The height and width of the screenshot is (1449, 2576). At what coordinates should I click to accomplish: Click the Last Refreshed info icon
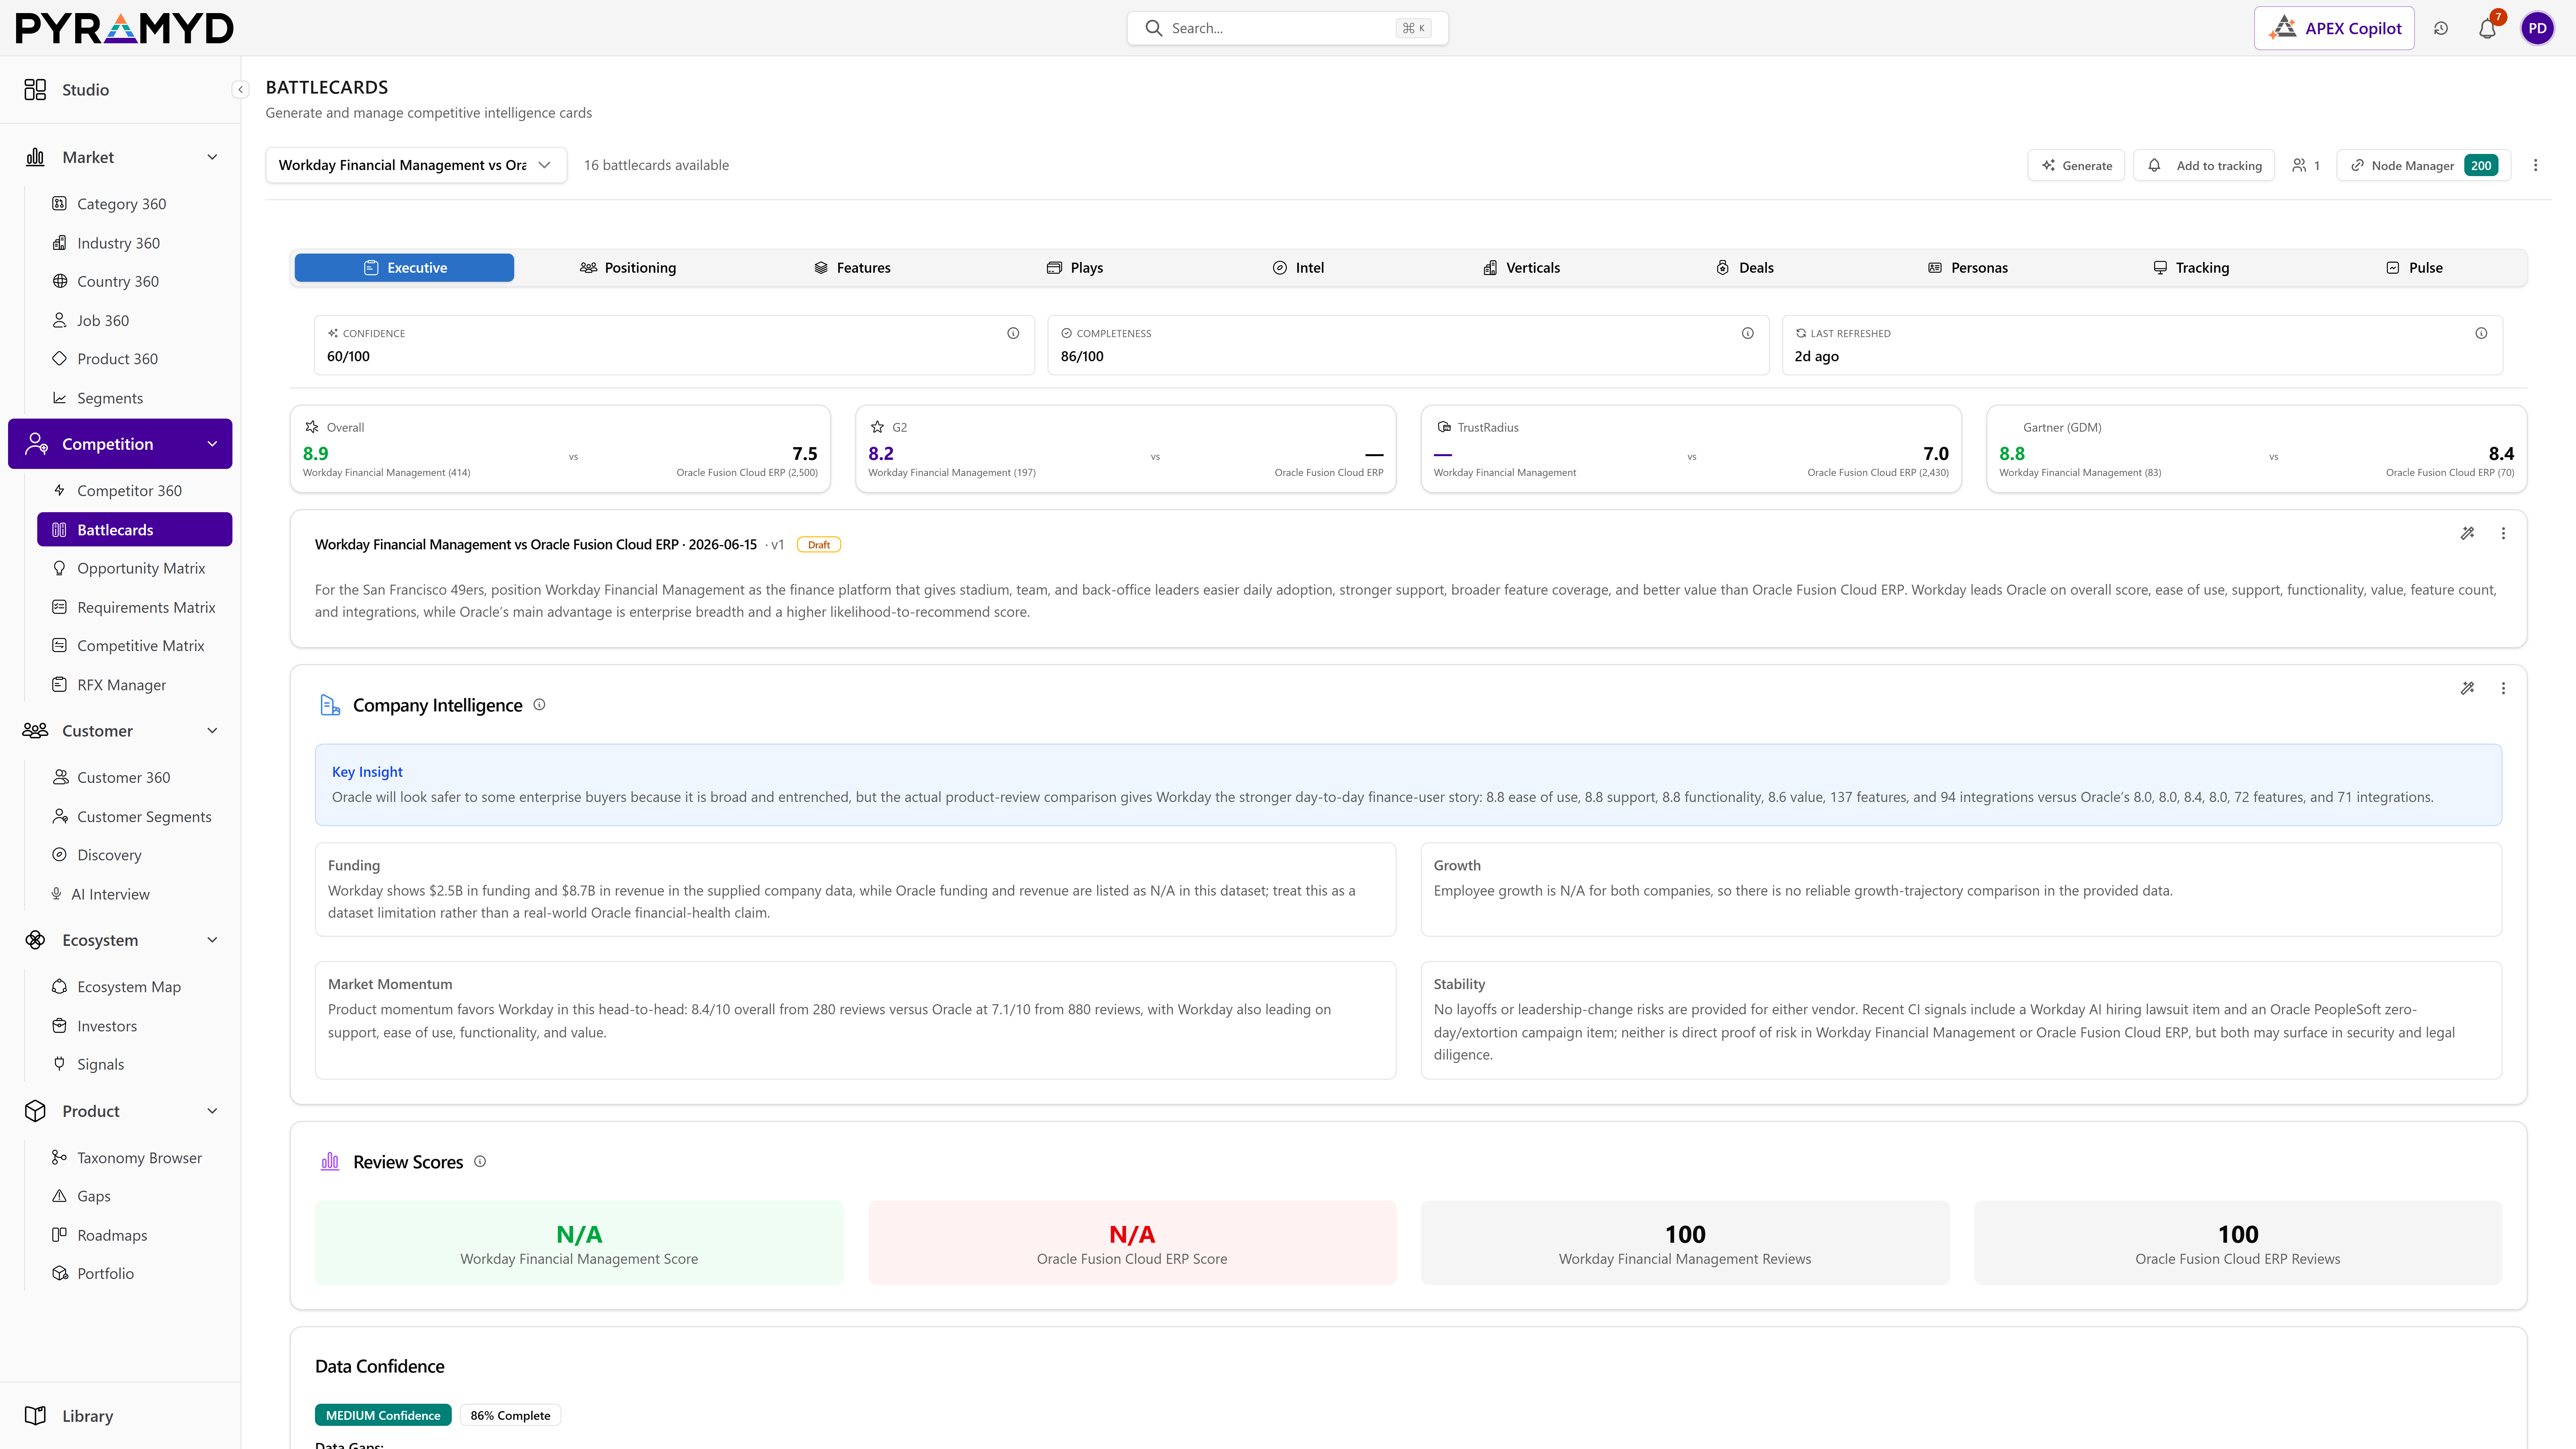pos(2481,333)
